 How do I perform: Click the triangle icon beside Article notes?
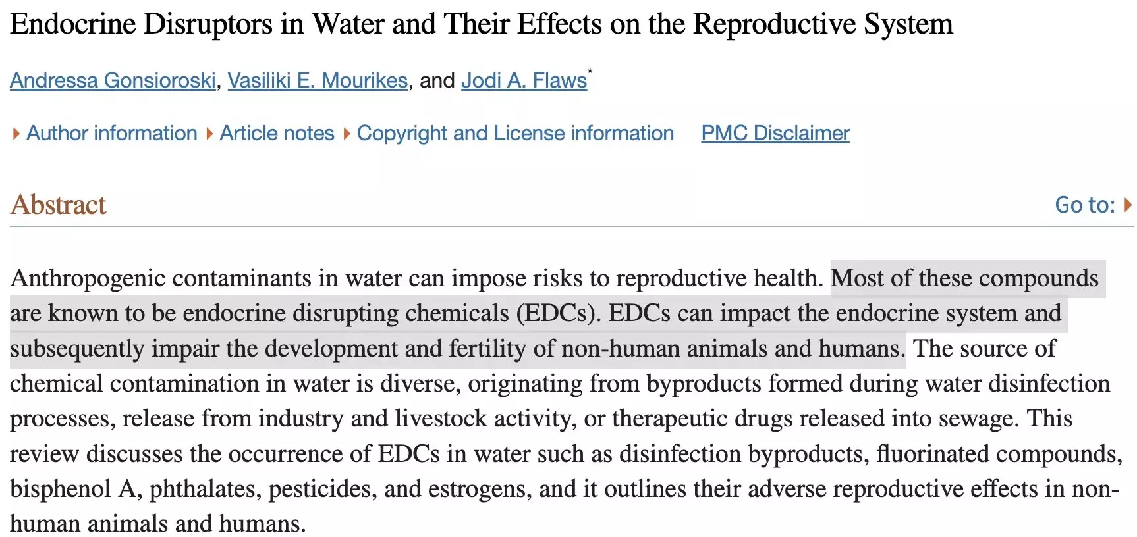209,134
